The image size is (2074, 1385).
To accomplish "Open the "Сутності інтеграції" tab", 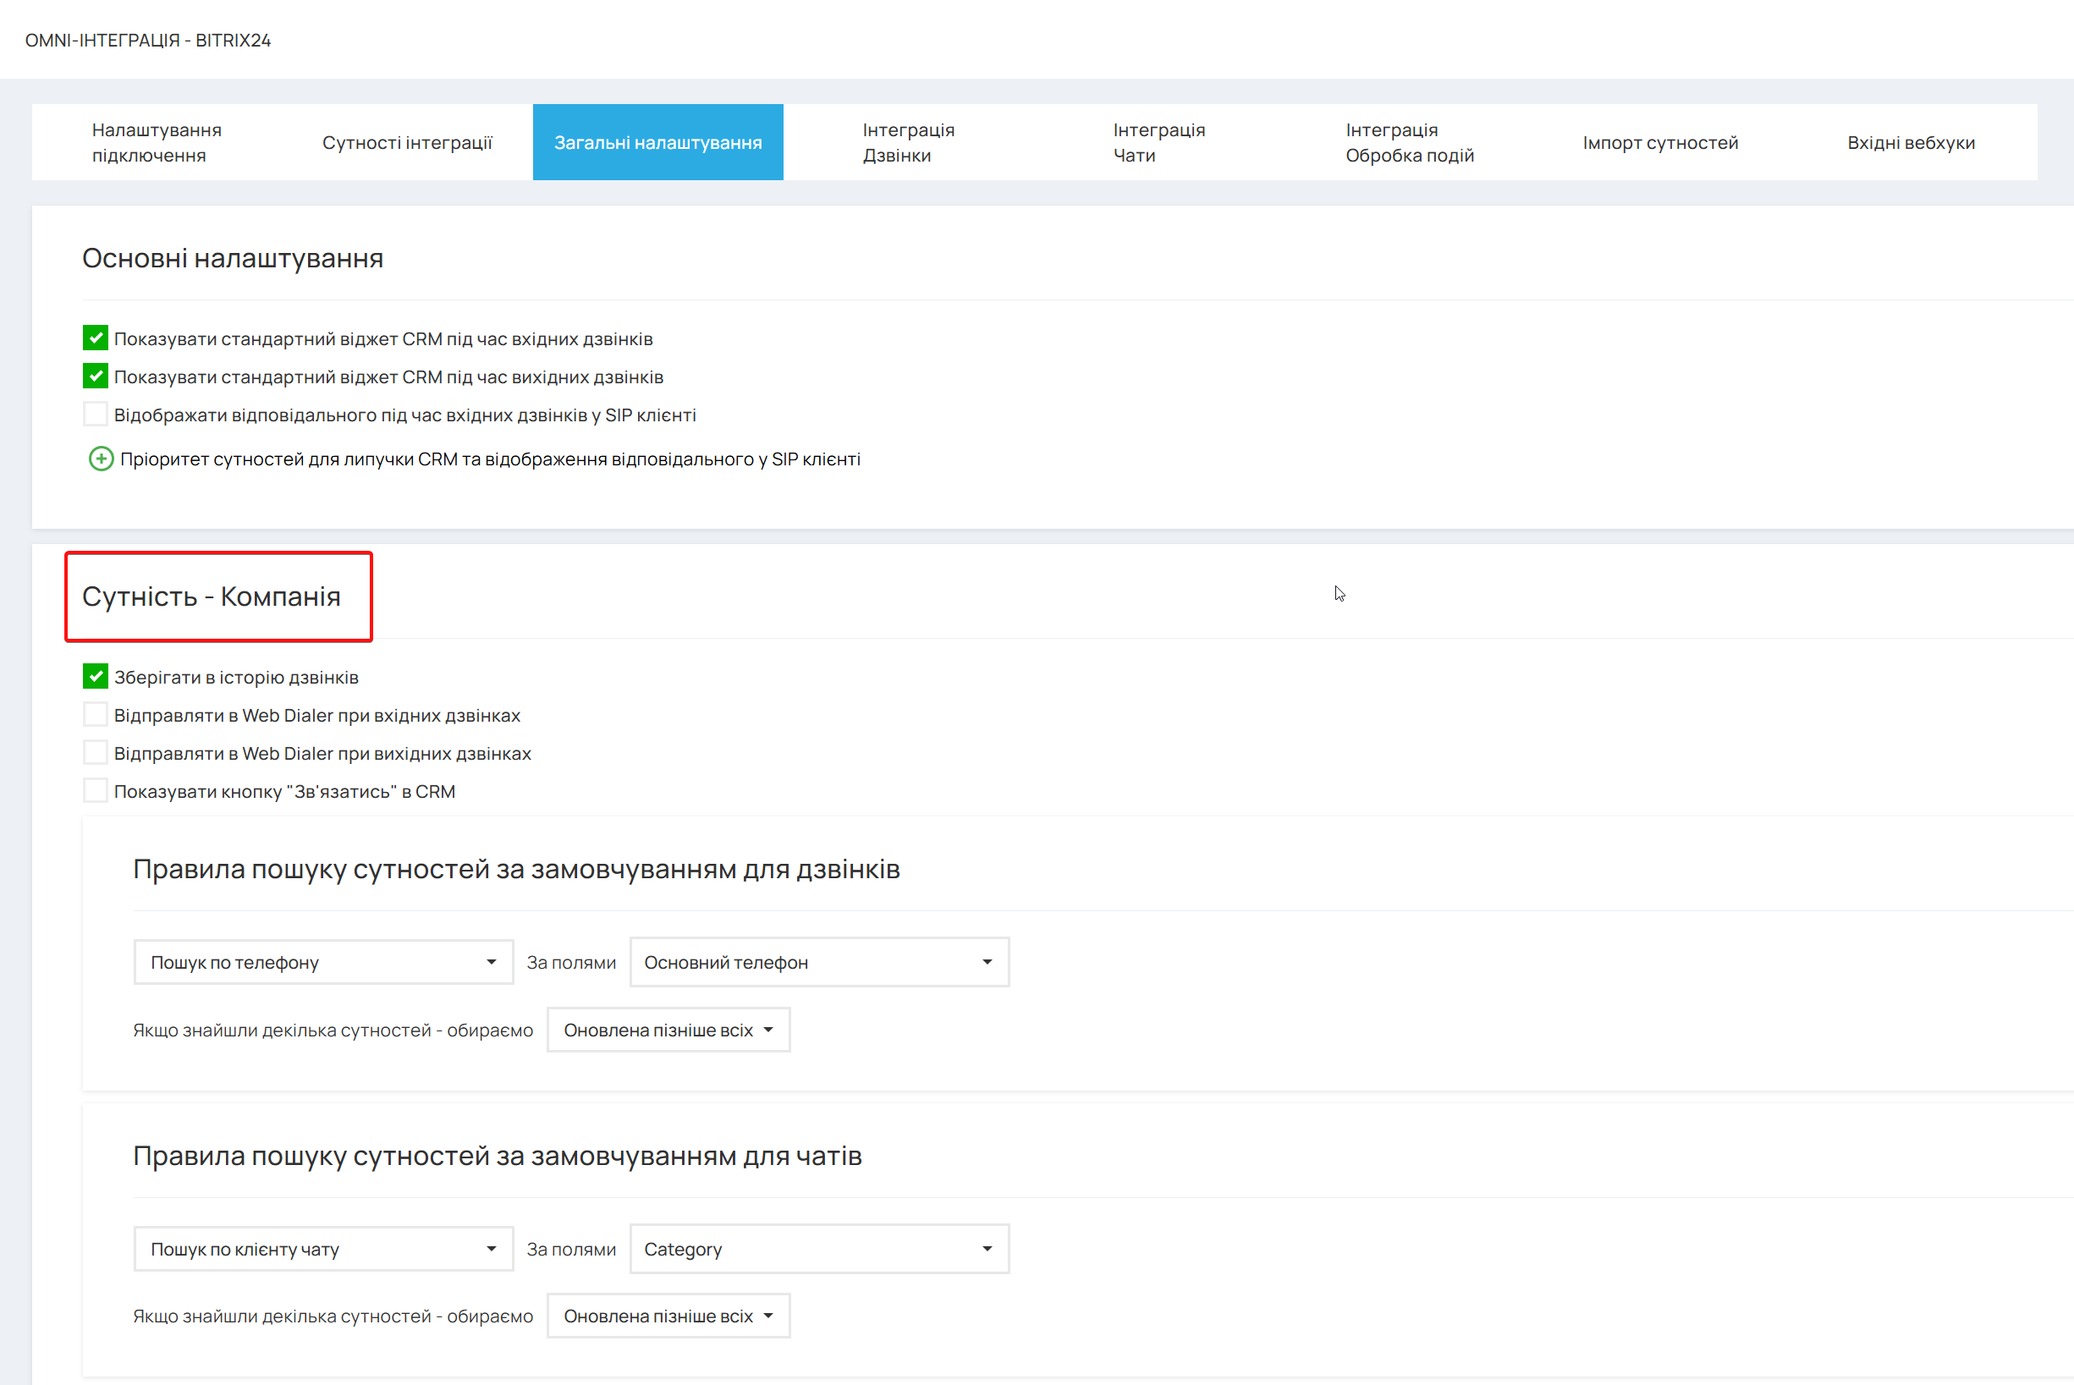I will pyautogui.click(x=407, y=142).
